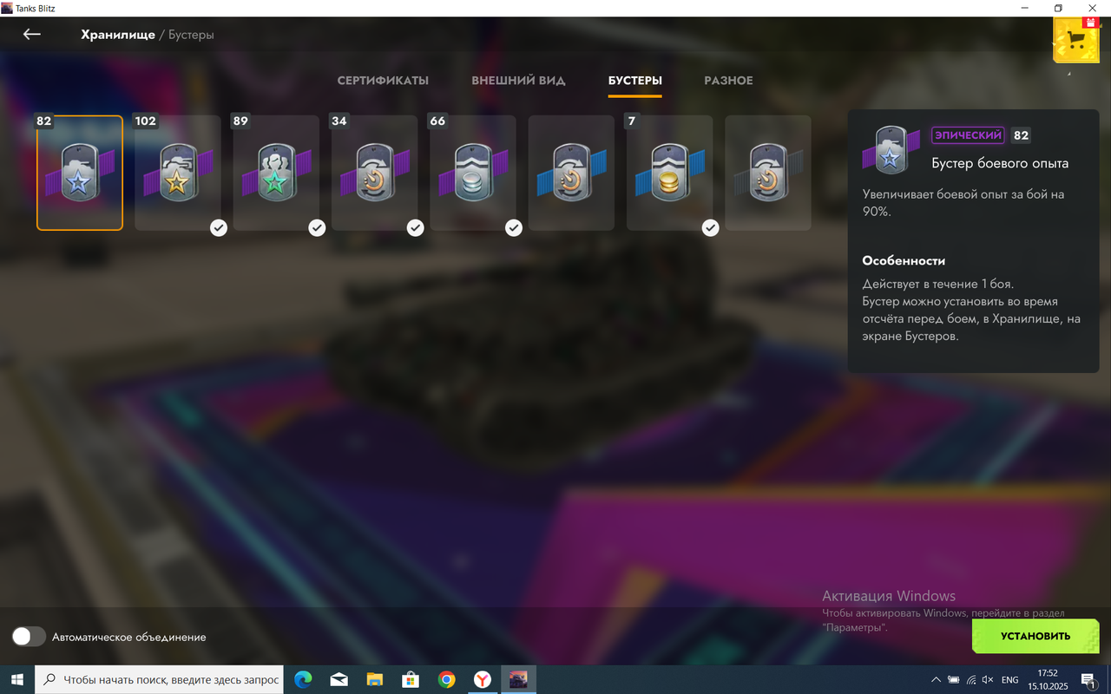Viewport: 1111px width, 694px height.
Task: Open Yandex Browser from the taskbar
Action: [x=482, y=680]
